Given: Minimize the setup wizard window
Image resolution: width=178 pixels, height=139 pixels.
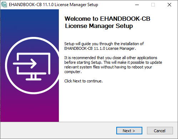Looking at the screenshot, I should point(137,5).
